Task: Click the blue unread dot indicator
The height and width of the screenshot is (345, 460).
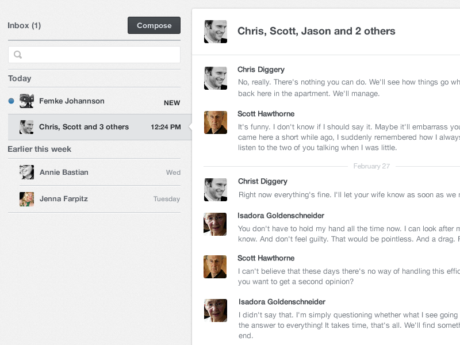Action: click(11, 101)
